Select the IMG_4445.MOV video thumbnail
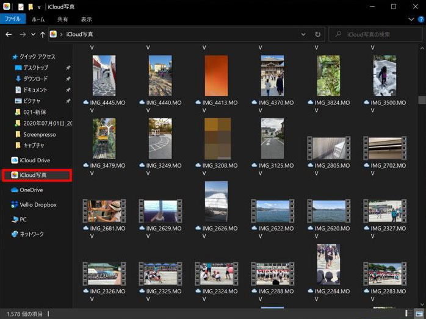The height and width of the screenshot is (319, 426). tap(104, 76)
